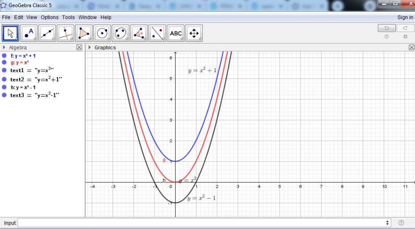The width and height of the screenshot is (415, 229).
Task: Choose the Line through two points tool
Action: (x=46, y=33)
